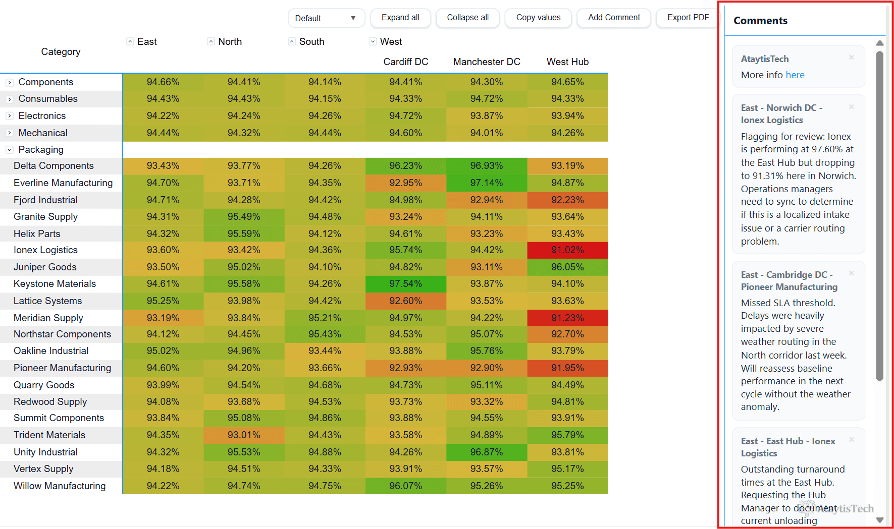Dismiss the AtaytisTech comment card
The image size is (894, 529).
pos(851,57)
